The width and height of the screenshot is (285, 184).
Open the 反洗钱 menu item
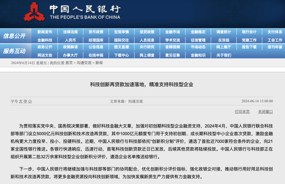224,40
